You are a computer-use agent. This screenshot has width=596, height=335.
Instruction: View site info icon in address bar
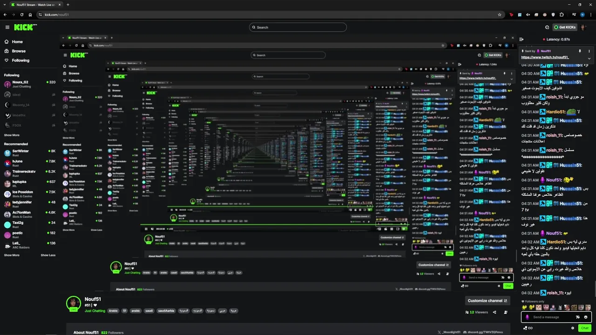[41, 14]
